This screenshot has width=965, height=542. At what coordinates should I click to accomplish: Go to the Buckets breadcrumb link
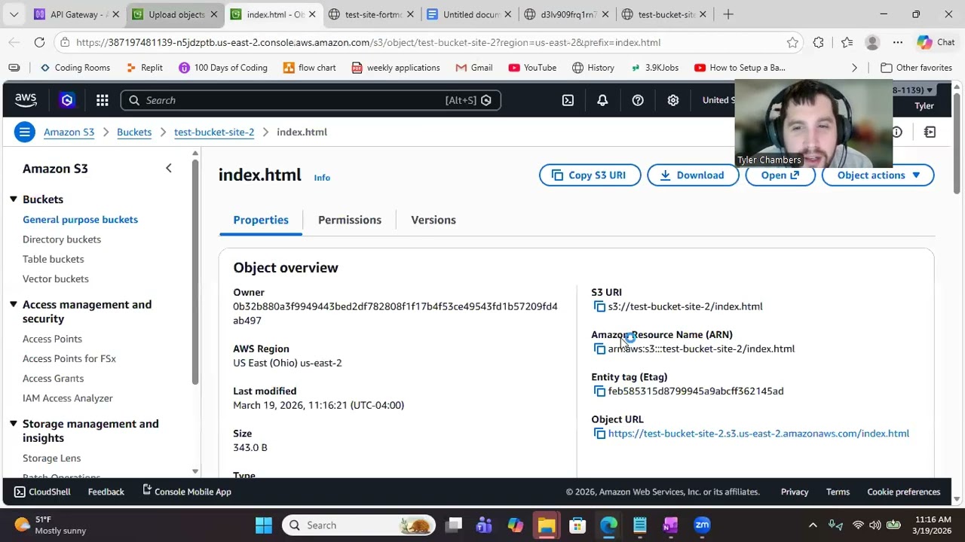tap(134, 132)
